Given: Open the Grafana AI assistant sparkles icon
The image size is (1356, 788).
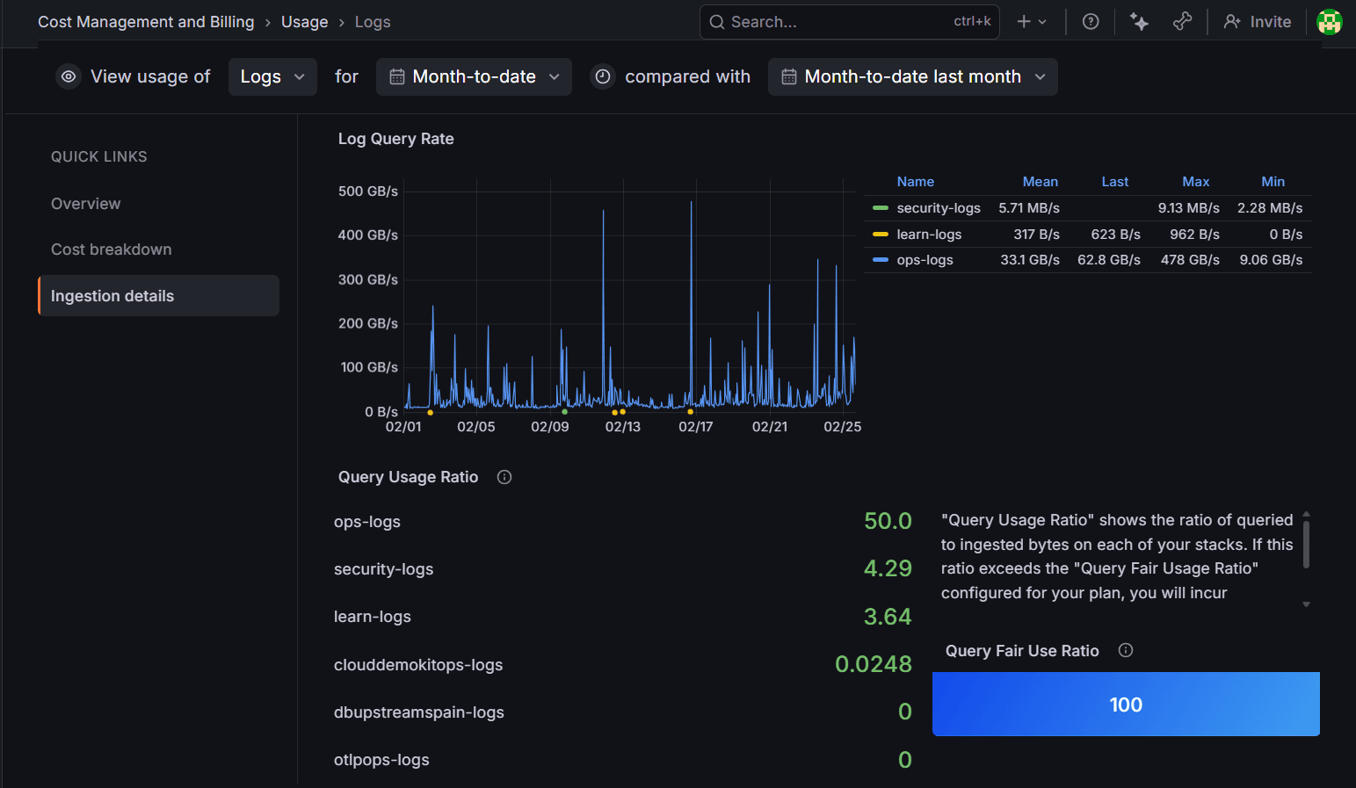Looking at the screenshot, I should click(x=1138, y=21).
